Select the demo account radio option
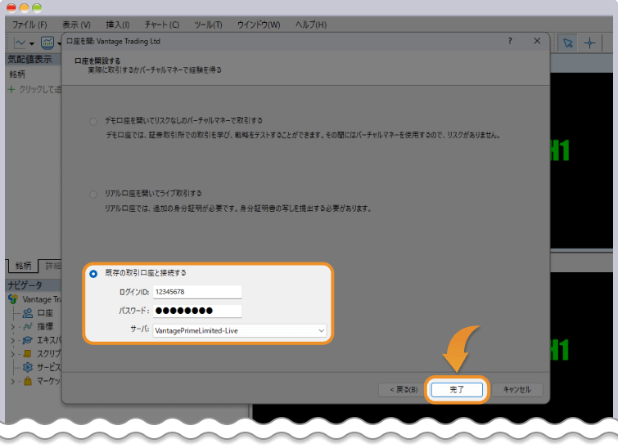Screen dimensions: 618x448 93,121
